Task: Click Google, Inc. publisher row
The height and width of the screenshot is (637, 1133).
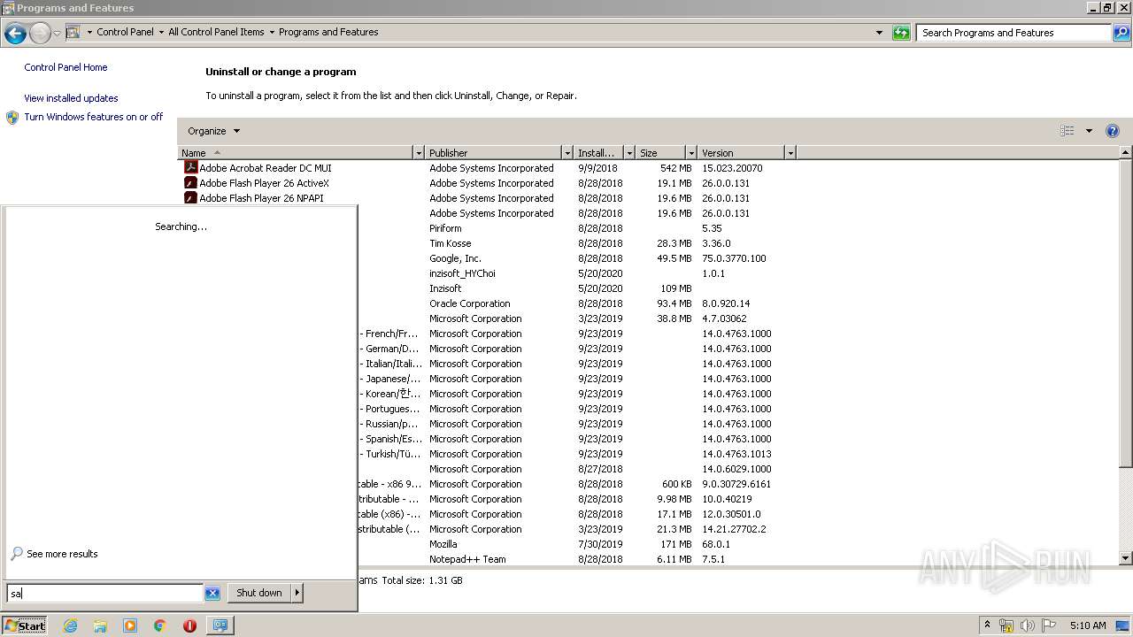Action: click(x=455, y=258)
